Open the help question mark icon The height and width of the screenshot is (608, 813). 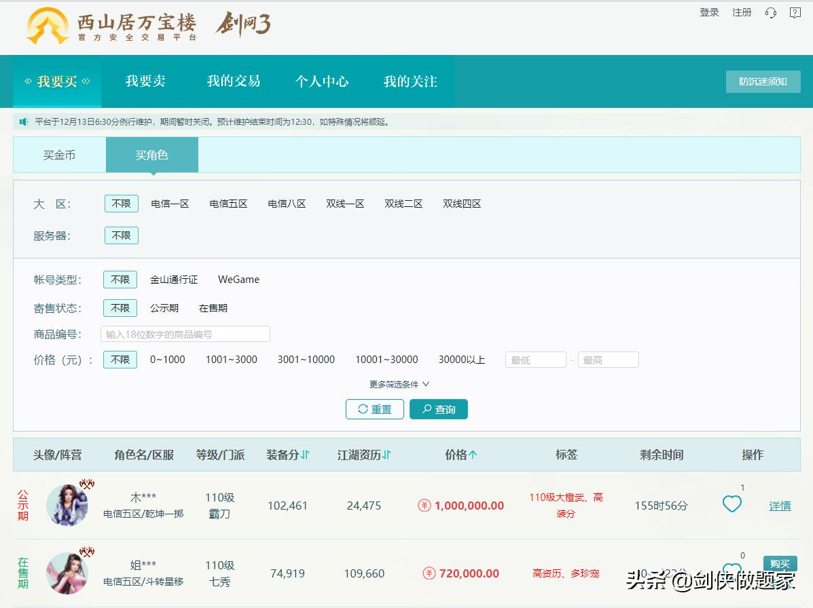click(795, 12)
